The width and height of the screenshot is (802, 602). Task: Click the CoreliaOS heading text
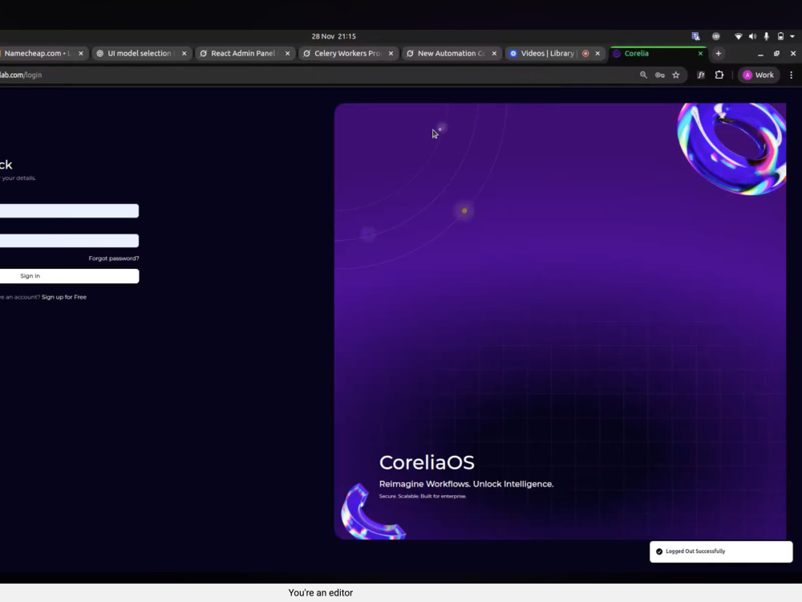[x=427, y=463]
